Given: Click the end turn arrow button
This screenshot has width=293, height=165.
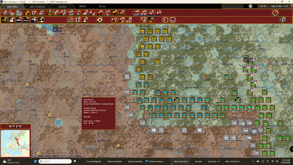Looking at the screenshot, I should point(282,20).
